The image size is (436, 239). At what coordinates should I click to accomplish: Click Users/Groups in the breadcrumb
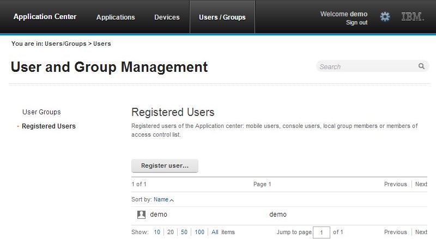click(x=65, y=44)
